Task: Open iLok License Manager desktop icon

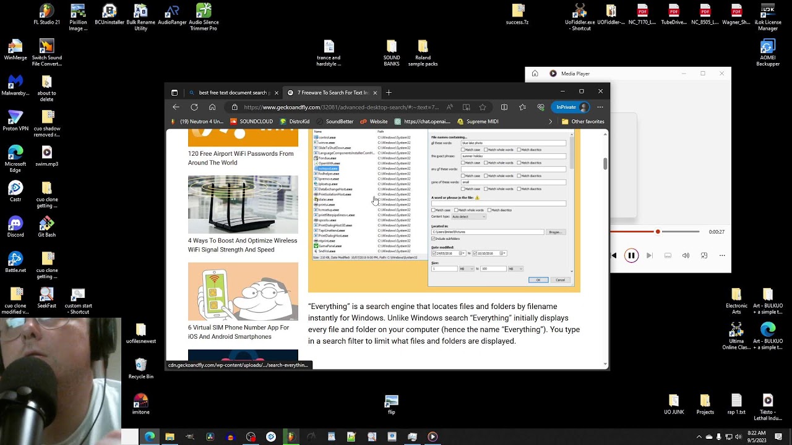Action: click(x=768, y=17)
